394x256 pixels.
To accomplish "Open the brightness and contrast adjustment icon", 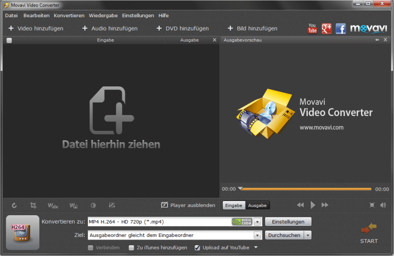I will 93,205.
